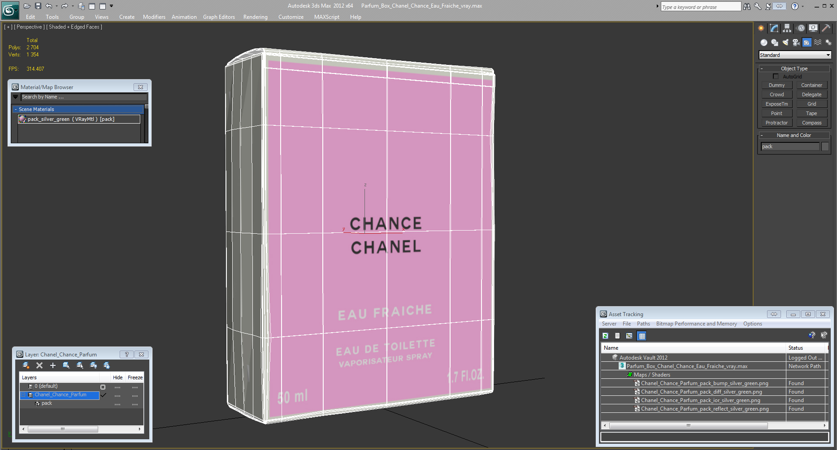This screenshot has width=837, height=450.
Task: Click Highlight Selected Objects' Layers icon
Action: 80,365
